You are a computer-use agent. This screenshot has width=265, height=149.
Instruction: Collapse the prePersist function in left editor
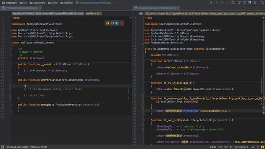(11, 80)
